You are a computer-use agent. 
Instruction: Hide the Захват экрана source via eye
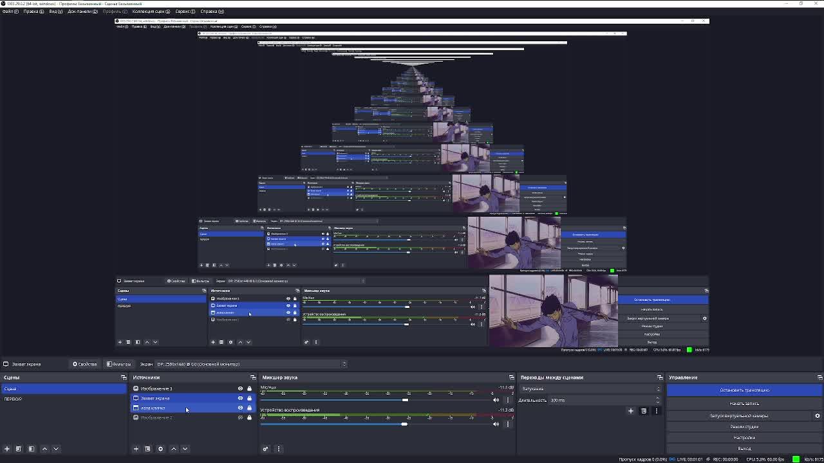241,398
